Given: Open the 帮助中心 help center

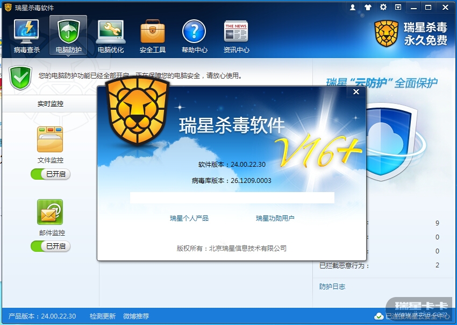Looking at the screenshot, I should pyautogui.click(x=195, y=36).
